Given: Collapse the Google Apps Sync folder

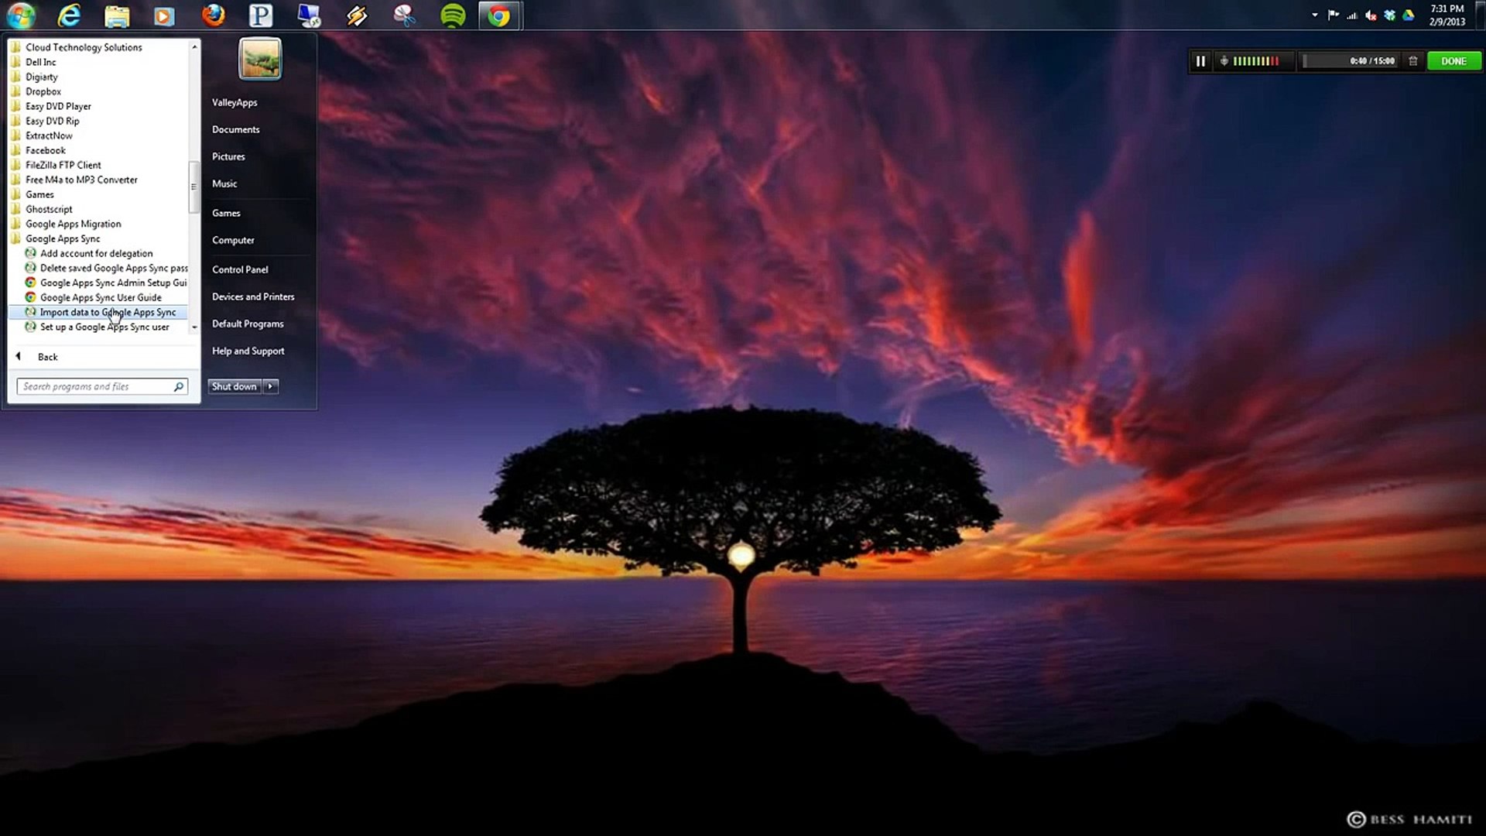Looking at the screenshot, I should click(x=63, y=239).
